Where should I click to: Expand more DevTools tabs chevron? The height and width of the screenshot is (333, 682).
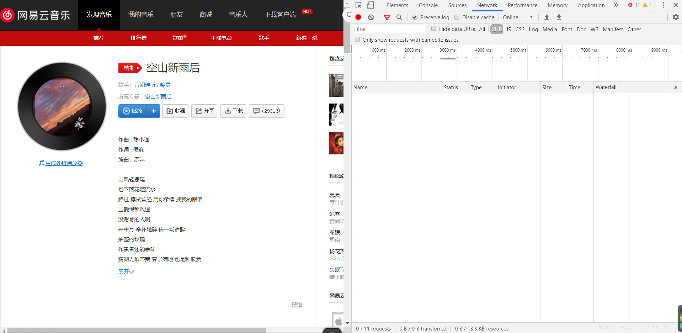point(616,5)
